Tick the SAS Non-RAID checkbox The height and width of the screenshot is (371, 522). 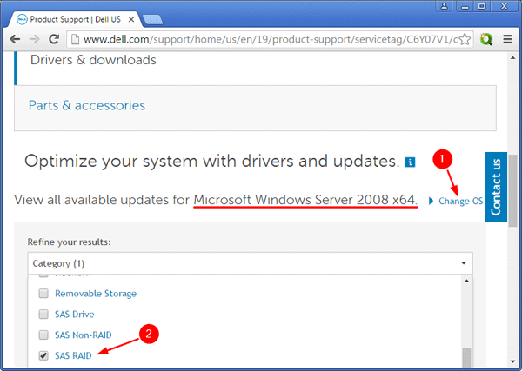click(x=43, y=335)
